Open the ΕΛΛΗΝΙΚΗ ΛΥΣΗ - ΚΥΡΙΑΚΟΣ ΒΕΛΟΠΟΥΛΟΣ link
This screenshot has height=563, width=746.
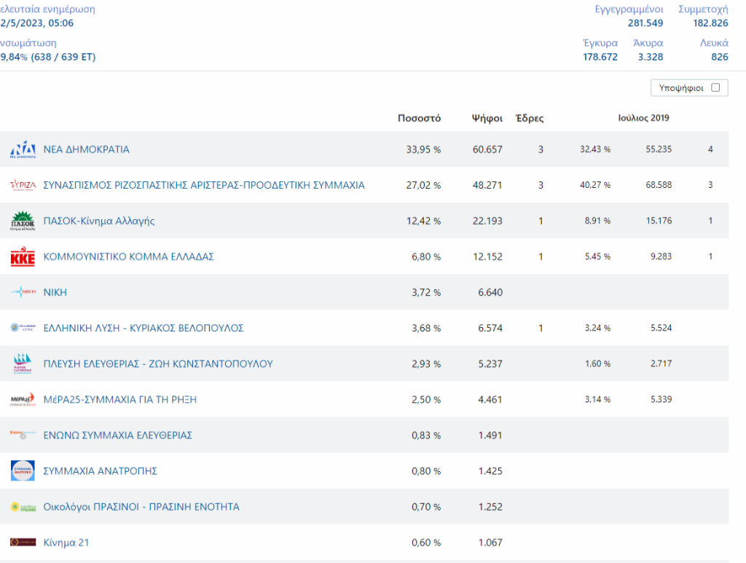pos(144,328)
